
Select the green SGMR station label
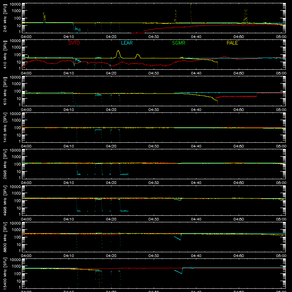click(178, 43)
